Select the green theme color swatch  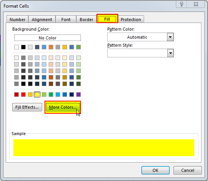click(x=79, y=47)
